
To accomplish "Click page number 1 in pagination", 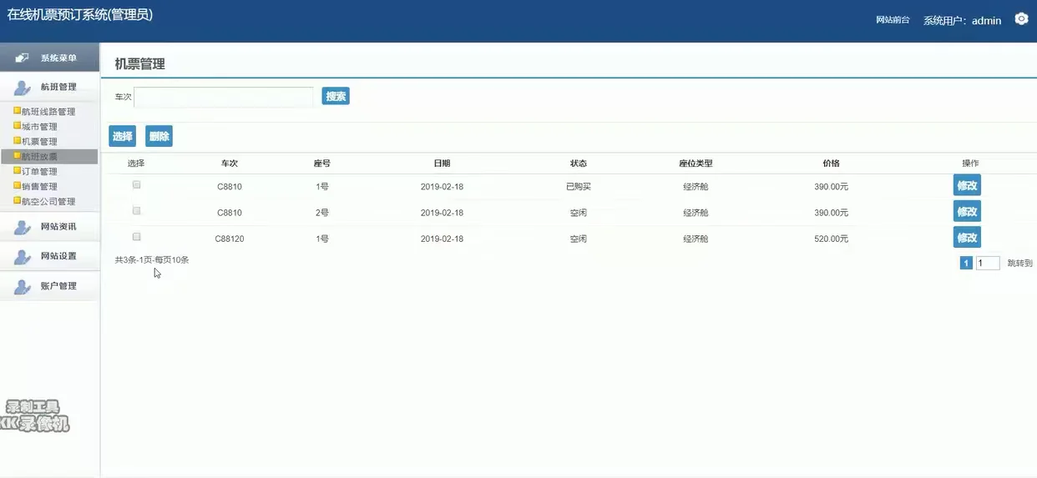I will tap(966, 263).
